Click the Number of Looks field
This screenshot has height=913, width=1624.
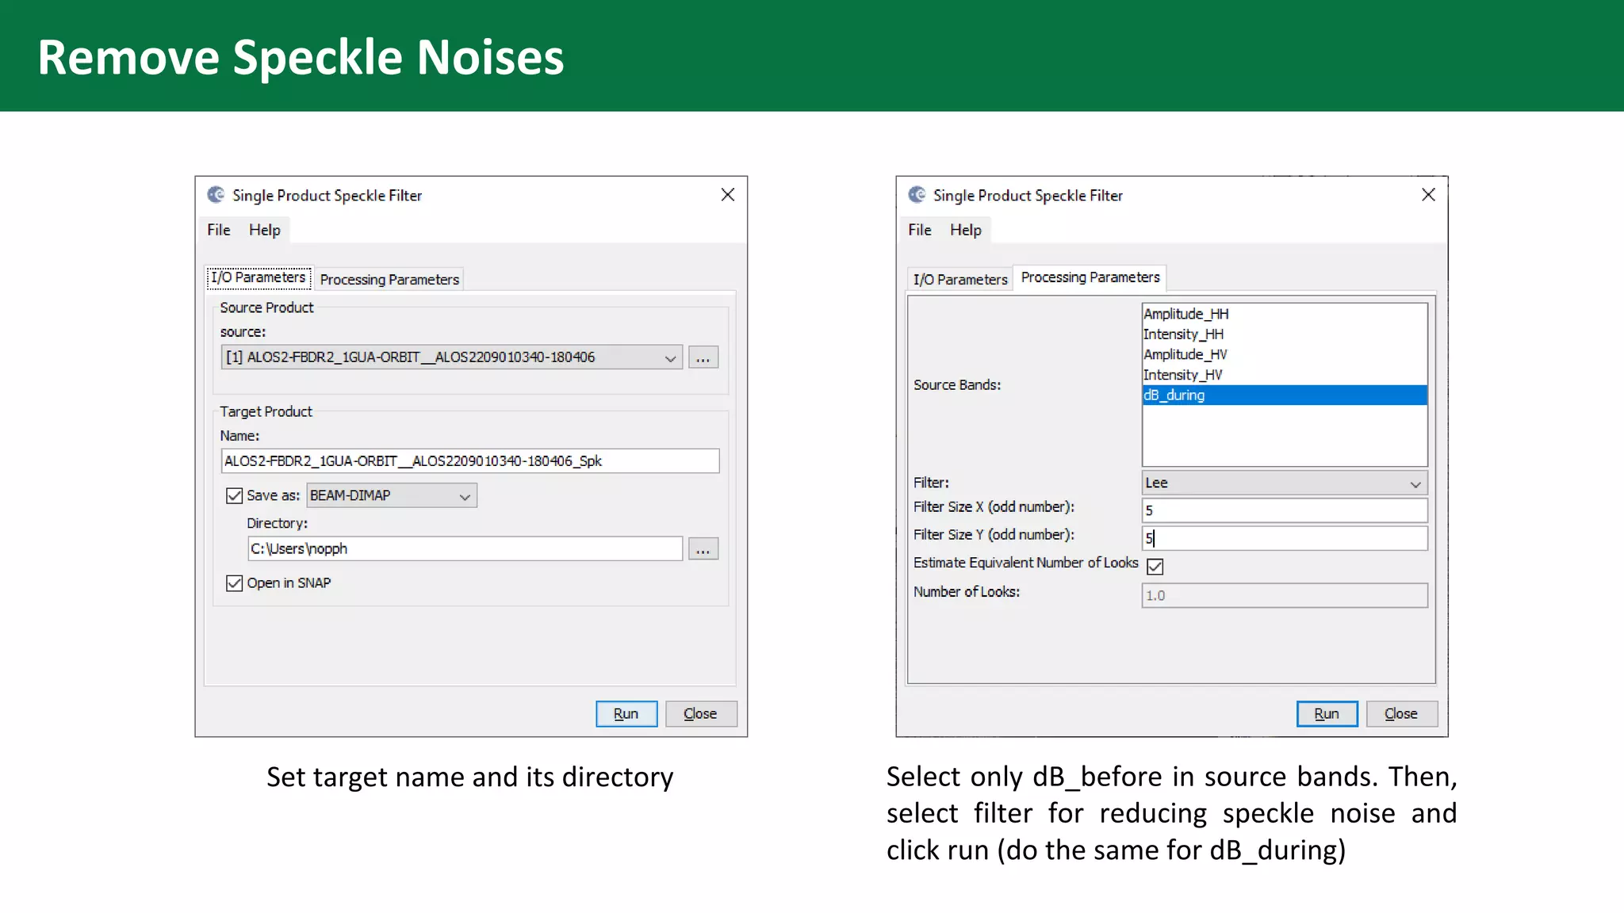pos(1285,595)
